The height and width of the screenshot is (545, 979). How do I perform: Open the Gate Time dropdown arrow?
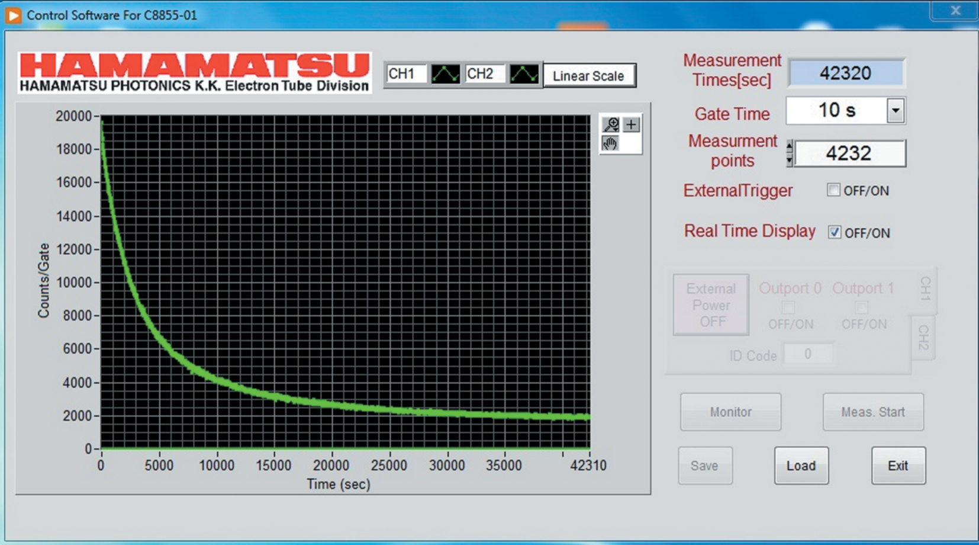pos(896,111)
